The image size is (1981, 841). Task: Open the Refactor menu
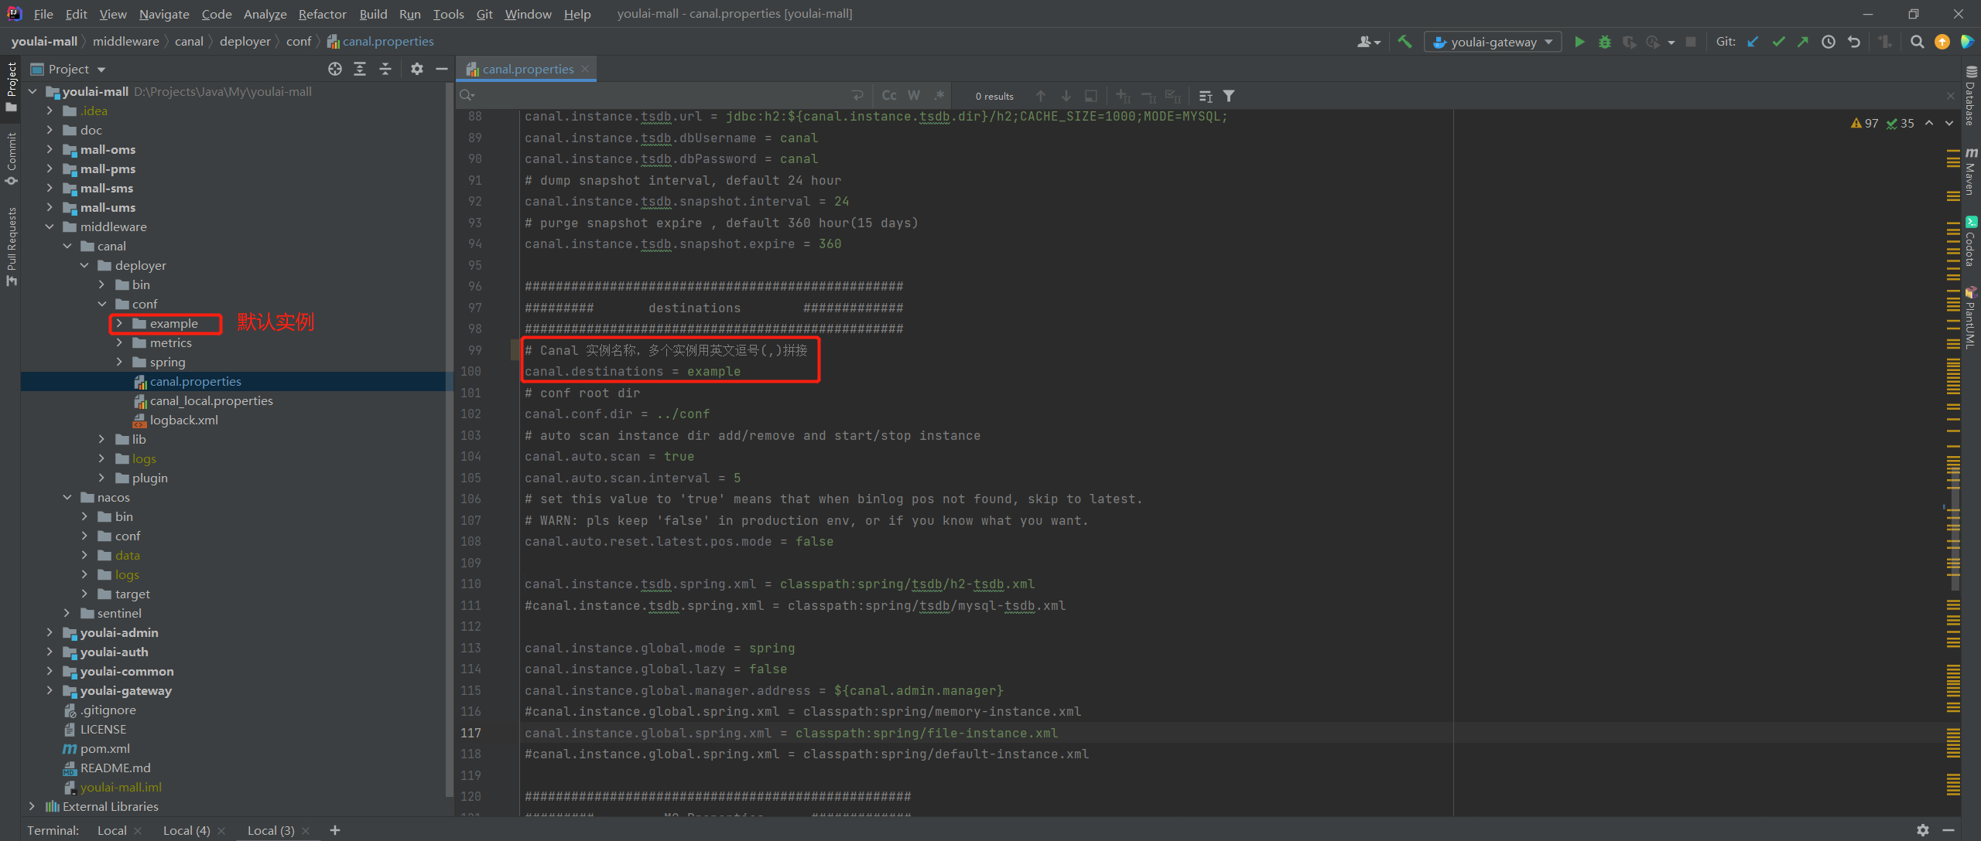click(x=322, y=14)
